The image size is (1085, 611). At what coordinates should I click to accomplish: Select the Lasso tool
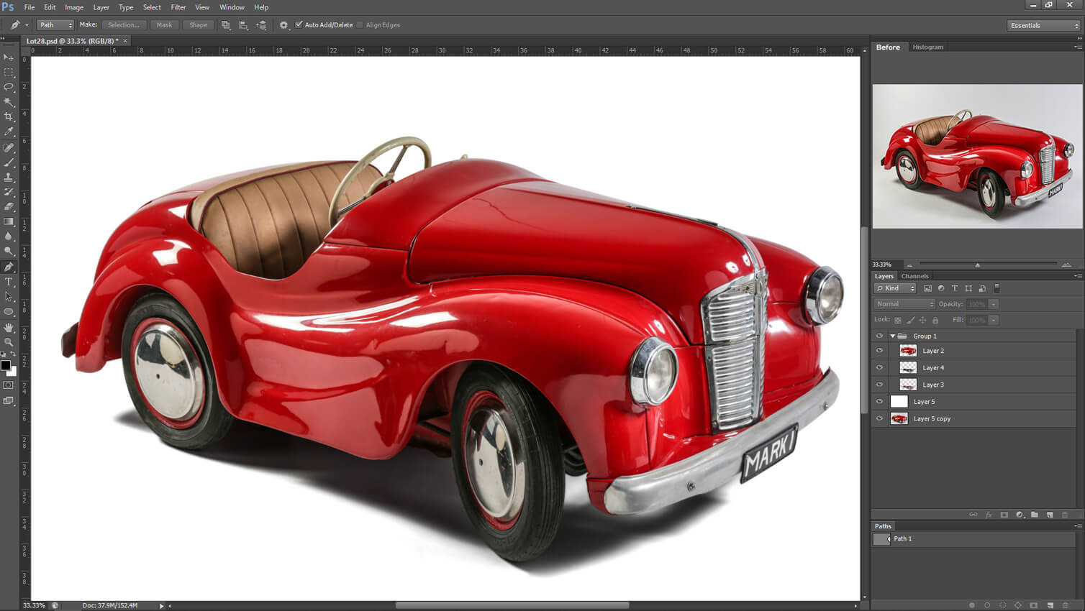9,87
